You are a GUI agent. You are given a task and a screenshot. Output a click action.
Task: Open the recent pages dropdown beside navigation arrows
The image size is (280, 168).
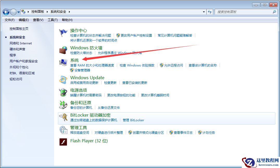18,12
